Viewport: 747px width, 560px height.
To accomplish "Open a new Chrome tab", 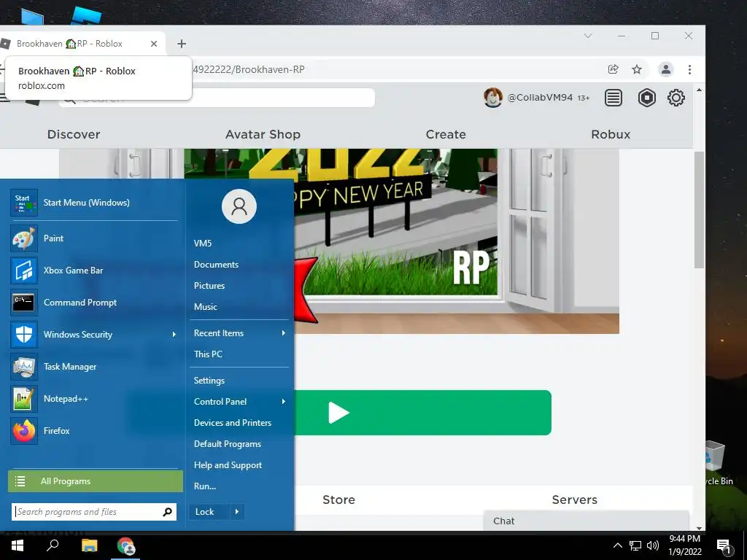I will coord(182,44).
